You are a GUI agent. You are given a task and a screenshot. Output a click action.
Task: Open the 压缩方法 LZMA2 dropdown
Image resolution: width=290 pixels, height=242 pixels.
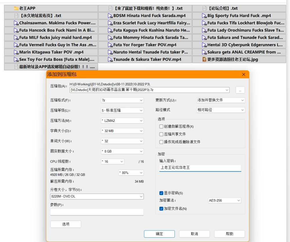(x=122, y=121)
